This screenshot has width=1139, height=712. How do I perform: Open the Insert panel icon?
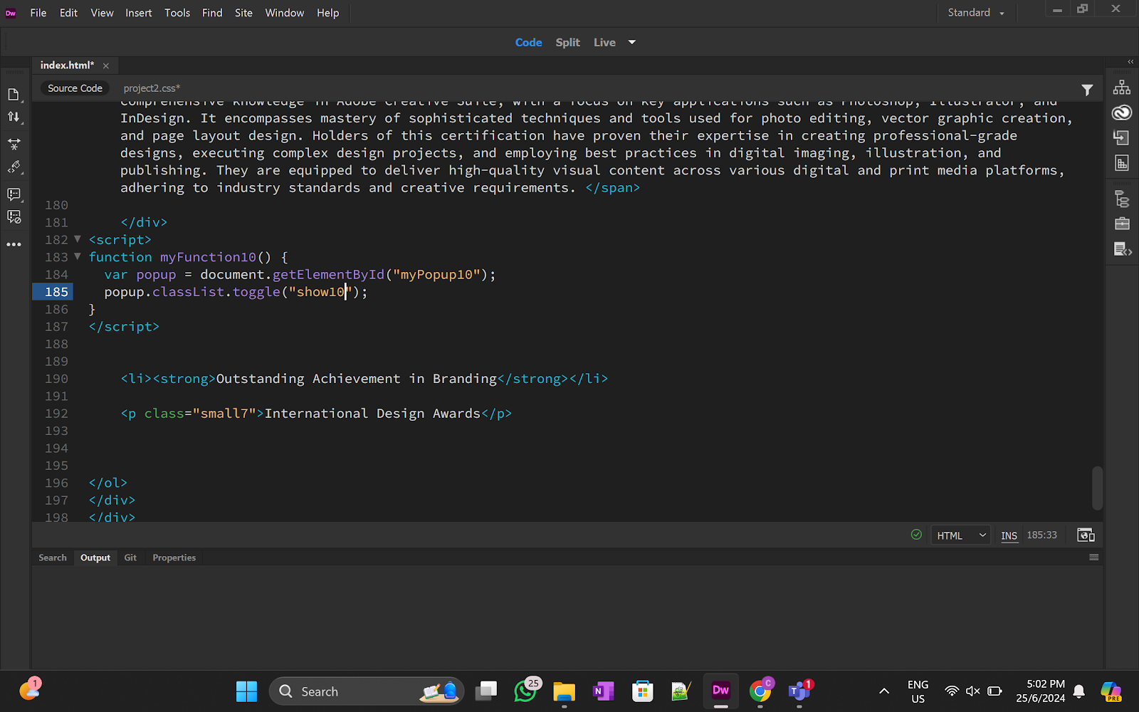(1122, 138)
